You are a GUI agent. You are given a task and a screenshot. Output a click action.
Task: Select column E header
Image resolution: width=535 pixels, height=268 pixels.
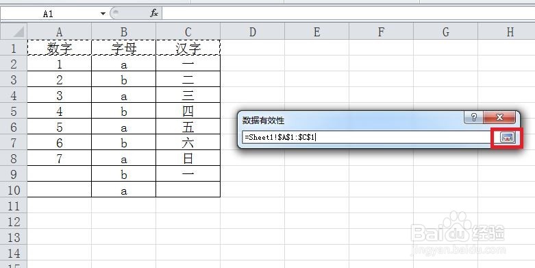coord(317,32)
